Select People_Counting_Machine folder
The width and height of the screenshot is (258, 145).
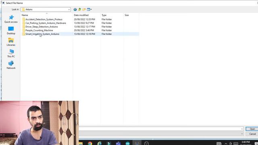point(39,30)
